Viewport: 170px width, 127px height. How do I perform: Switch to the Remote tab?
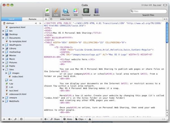tap(33, 19)
